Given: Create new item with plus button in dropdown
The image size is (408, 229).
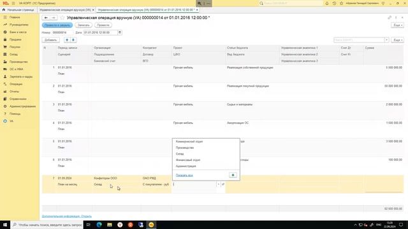Looking at the screenshot, I should click(233, 176).
